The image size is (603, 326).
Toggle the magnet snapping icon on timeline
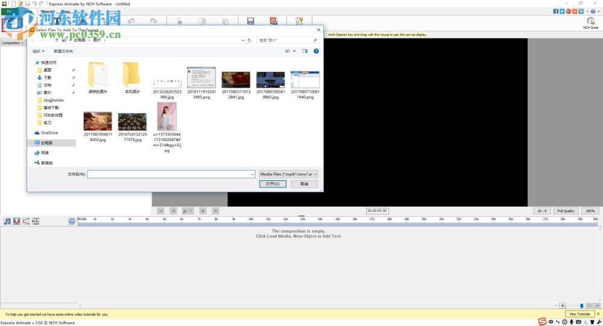pyautogui.click(x=16, y=221)
